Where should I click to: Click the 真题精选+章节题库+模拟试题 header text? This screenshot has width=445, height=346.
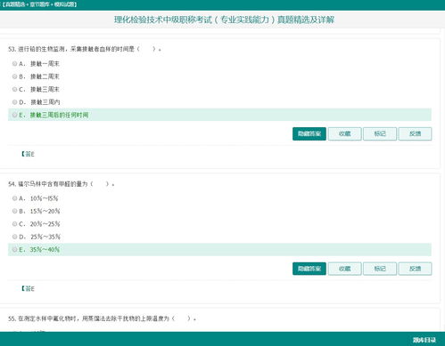(39, 4)
